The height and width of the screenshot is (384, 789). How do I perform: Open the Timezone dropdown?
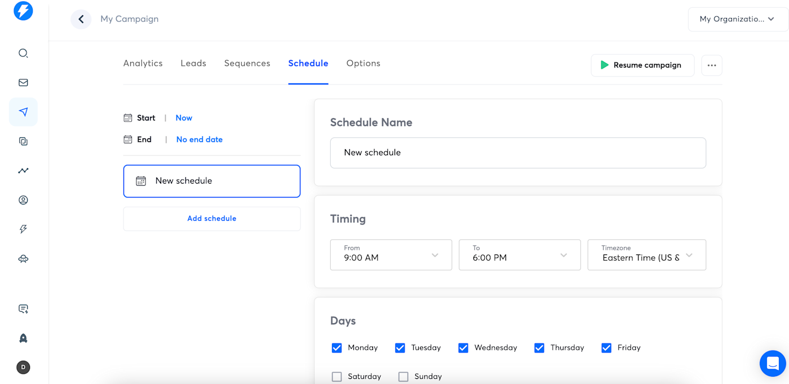(647, 255)
